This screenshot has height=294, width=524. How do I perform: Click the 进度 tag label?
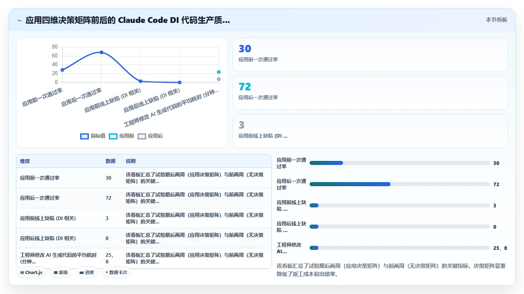coord(89,272)
